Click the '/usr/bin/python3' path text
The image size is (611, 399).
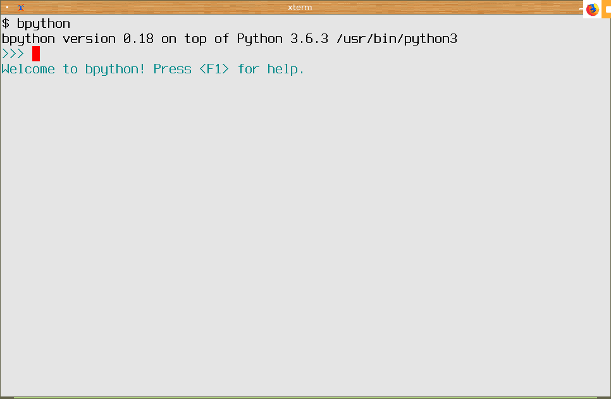click(x=397, y=39)
